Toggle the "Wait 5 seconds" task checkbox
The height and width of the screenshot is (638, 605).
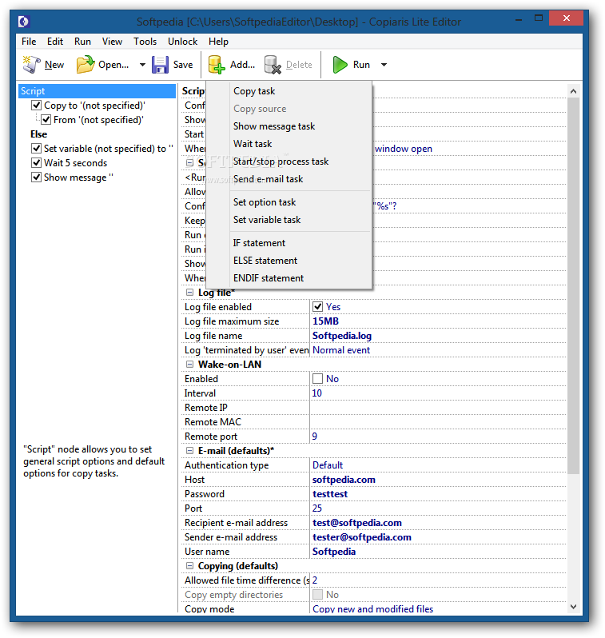[x=36, y=163]
